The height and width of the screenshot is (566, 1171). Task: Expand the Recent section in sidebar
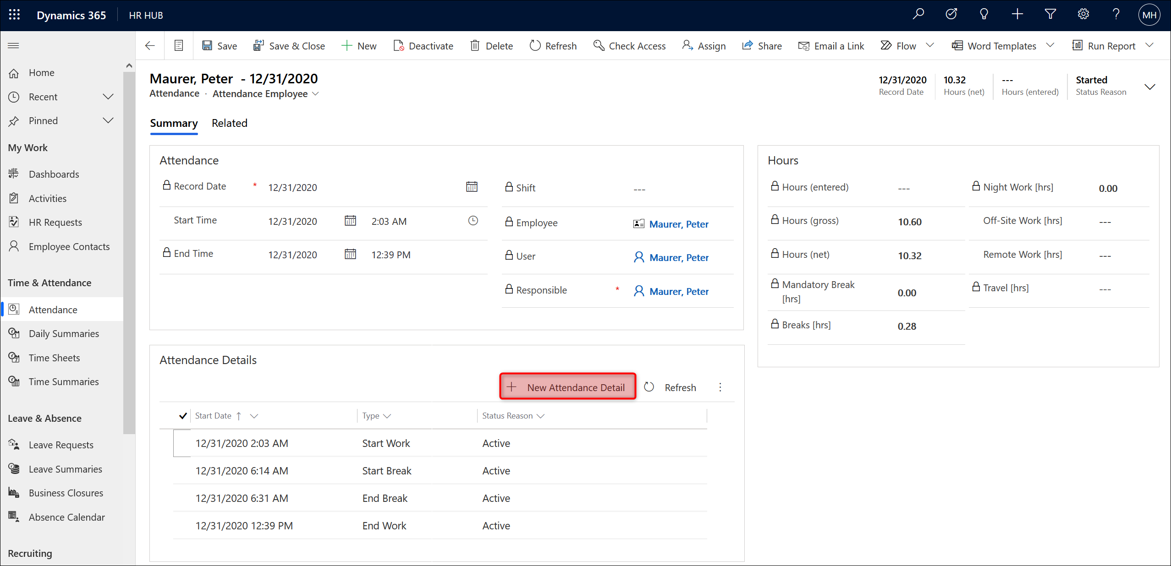(108, 97)
